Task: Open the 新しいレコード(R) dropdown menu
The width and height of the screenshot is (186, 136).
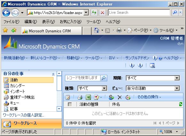Action: [45, 58]
